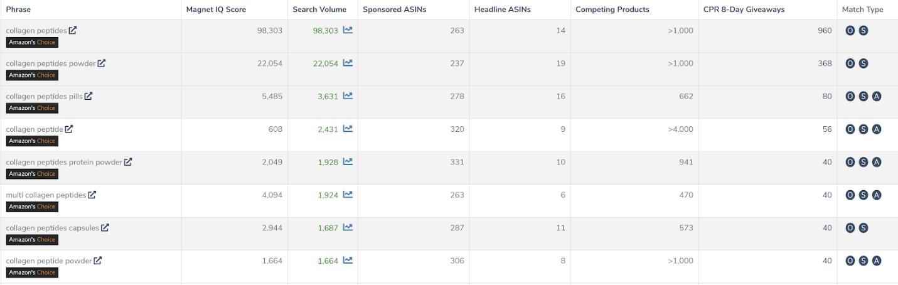Open external link for collagen peptides protein powder
The height and width of the screenshot is (285, 898).
[128, 162]
